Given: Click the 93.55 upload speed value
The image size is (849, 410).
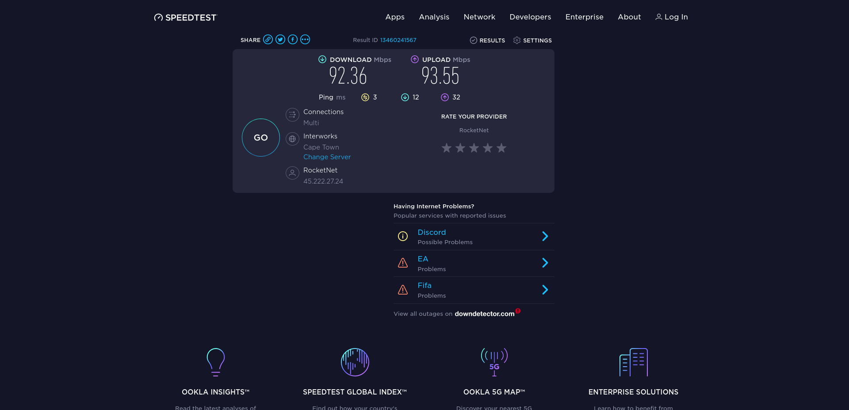Looking at the screenshot, I should 440,76.
